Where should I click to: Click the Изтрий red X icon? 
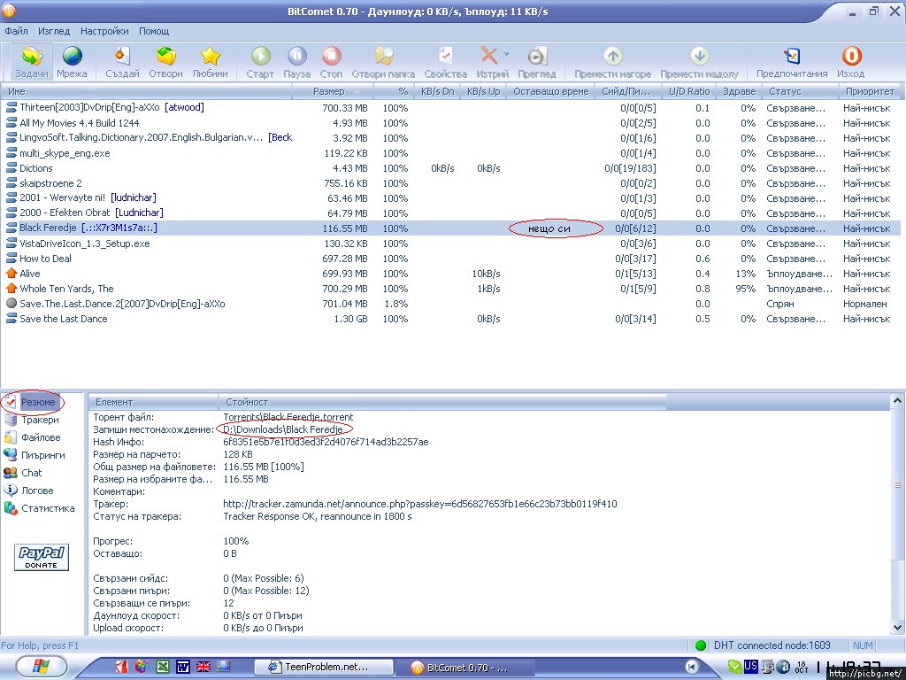[x=488, y=56]
